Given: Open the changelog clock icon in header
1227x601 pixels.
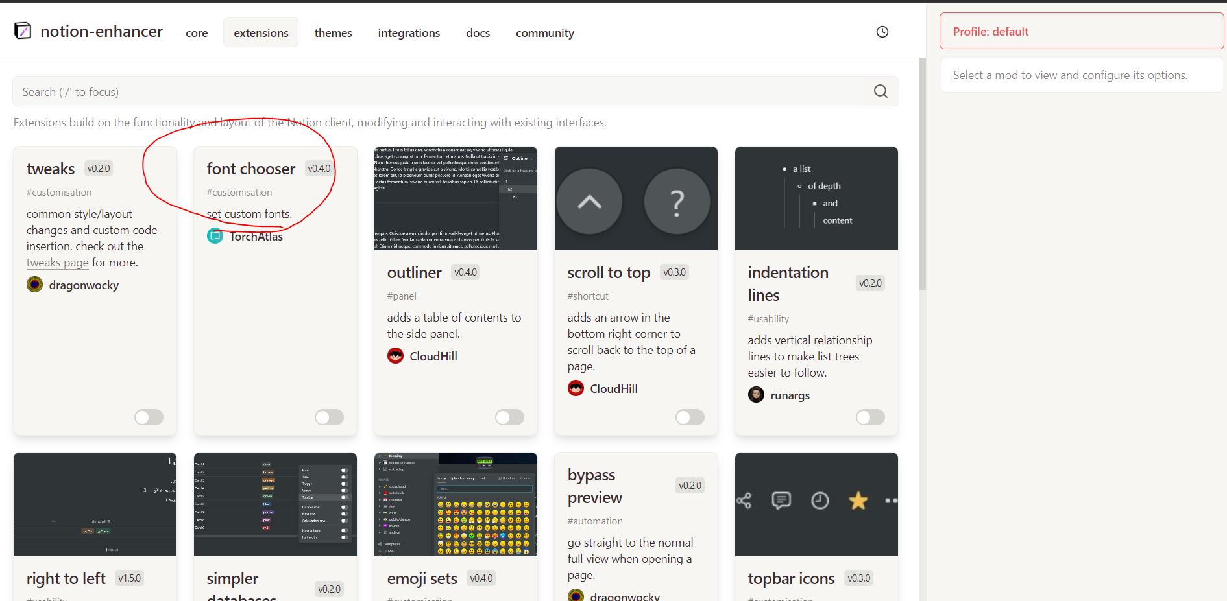Looking at the screenshot, I should click(882, 32).
